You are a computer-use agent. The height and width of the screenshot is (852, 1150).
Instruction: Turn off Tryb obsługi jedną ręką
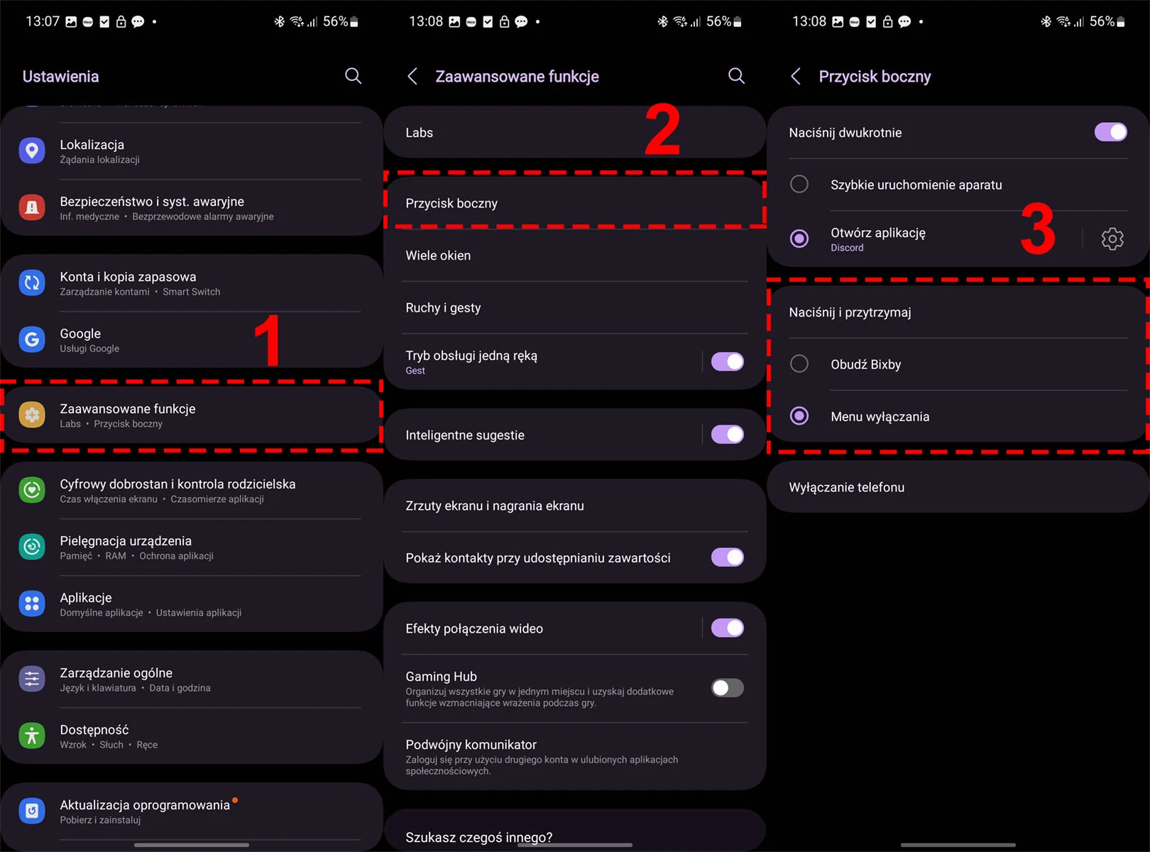[727, 361]
